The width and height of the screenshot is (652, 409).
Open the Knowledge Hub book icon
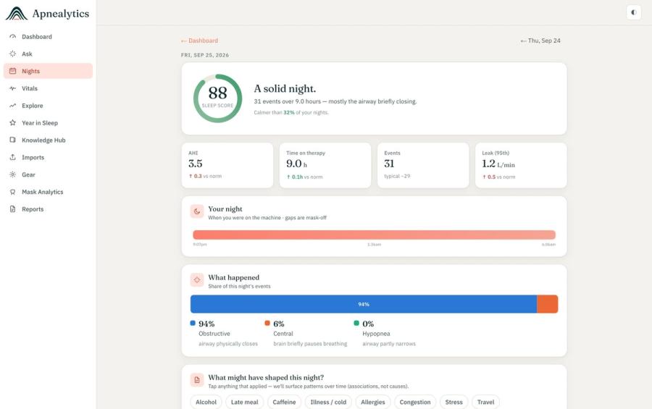coord(13,140)
